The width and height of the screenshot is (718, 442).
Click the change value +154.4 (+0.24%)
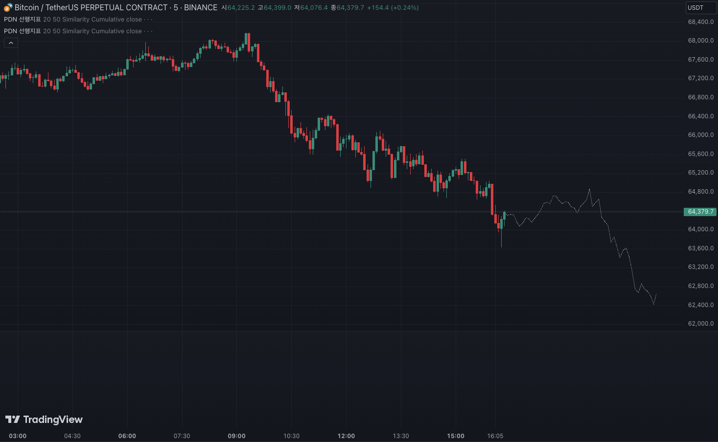tap(393, 8)
